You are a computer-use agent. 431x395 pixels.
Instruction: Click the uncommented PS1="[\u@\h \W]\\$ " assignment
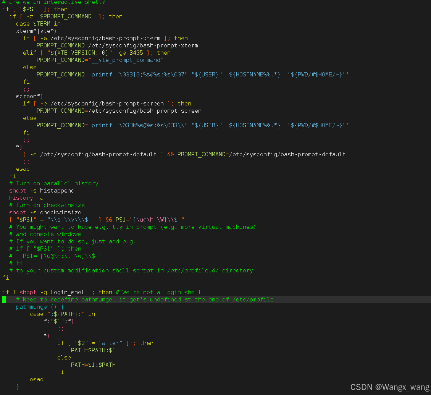pyautogui.click(x=150, y=220)
